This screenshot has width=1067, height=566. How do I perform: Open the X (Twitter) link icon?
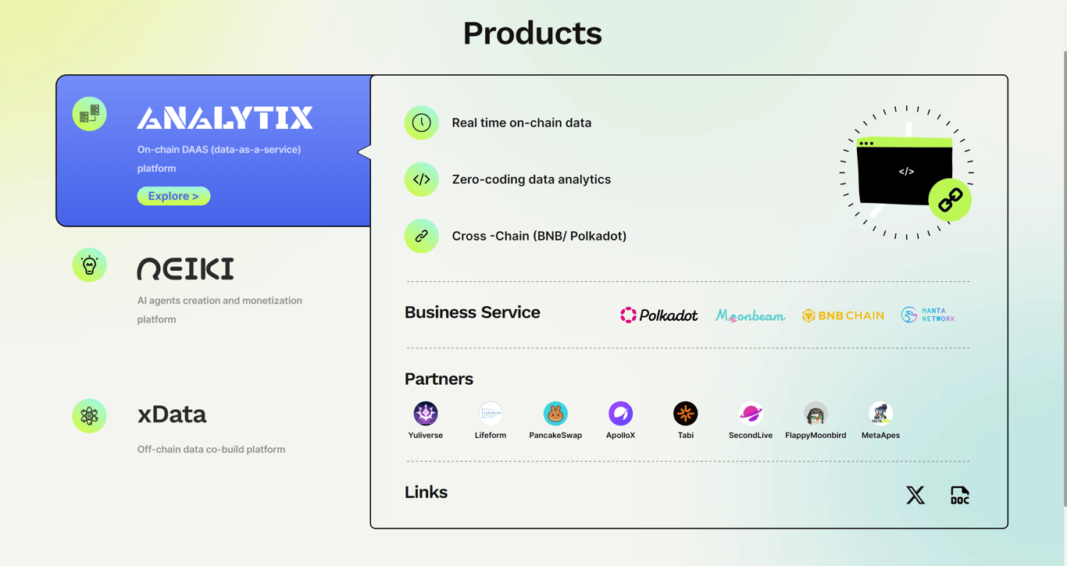pyautogui.click(x=915, y=495)
